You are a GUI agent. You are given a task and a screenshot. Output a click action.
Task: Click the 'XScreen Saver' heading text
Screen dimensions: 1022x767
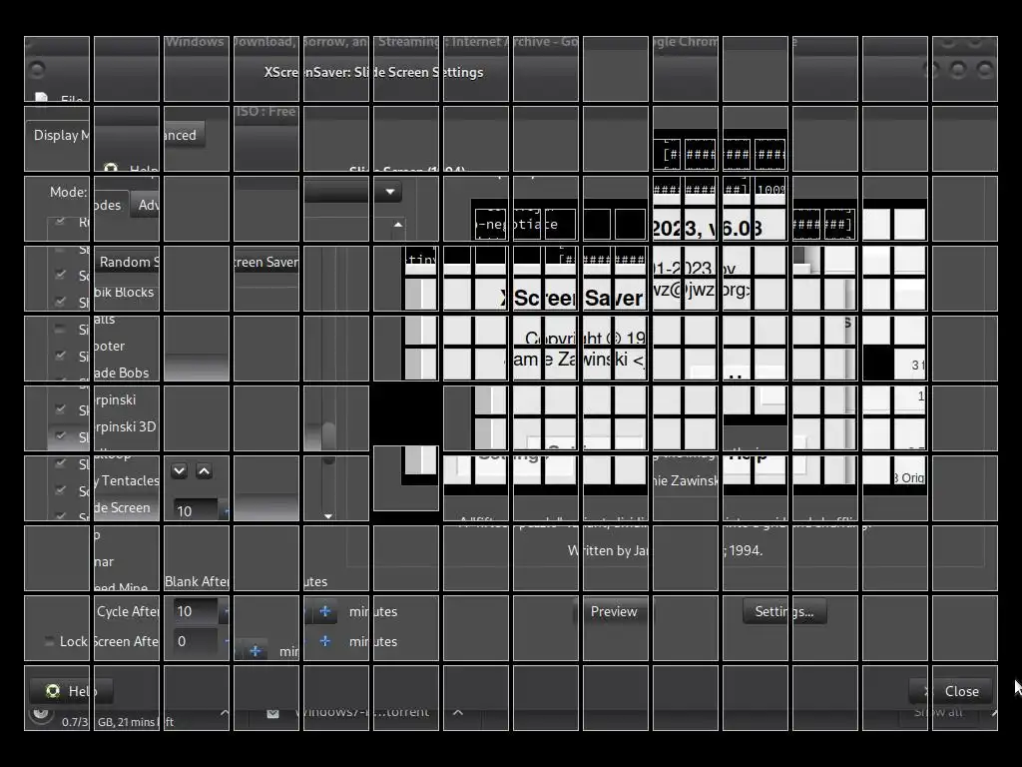[572, 298]
